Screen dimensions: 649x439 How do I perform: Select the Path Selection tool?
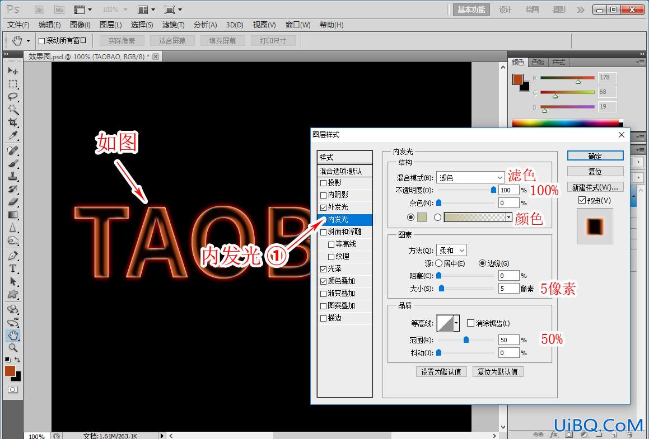tap(13, 281)
